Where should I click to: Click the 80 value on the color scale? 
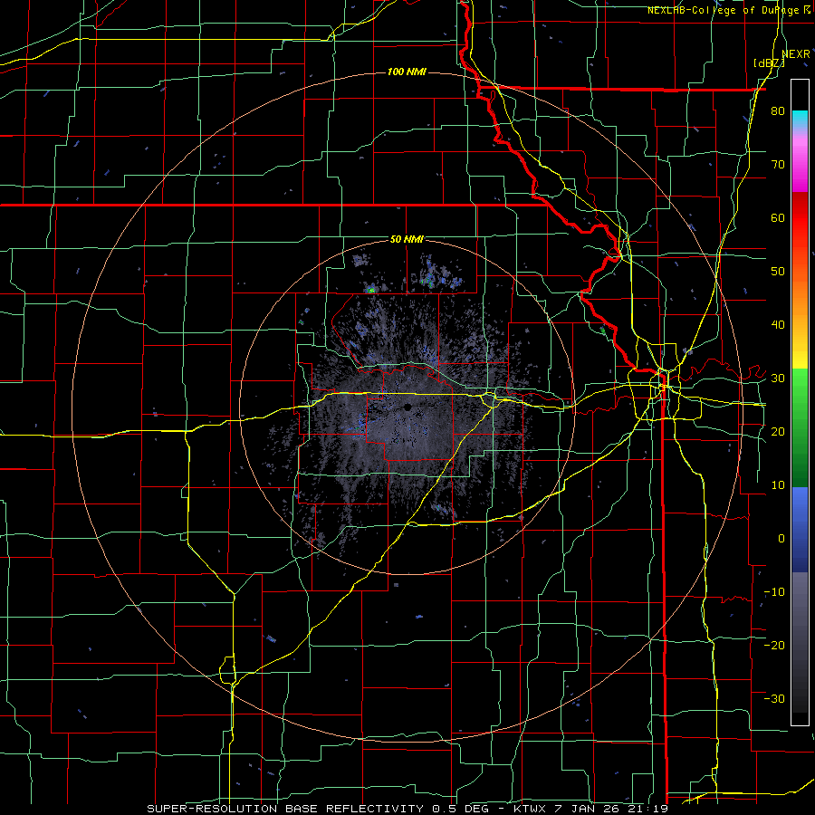(778, 111)
